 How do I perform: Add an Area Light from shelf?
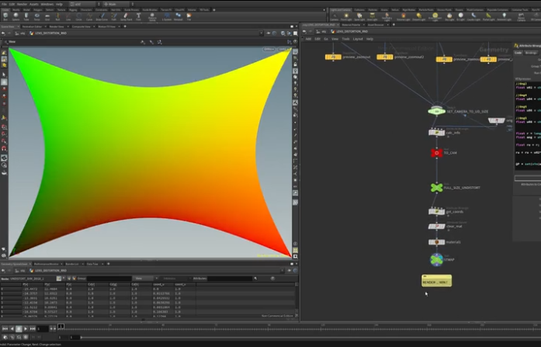click(372, 16)
